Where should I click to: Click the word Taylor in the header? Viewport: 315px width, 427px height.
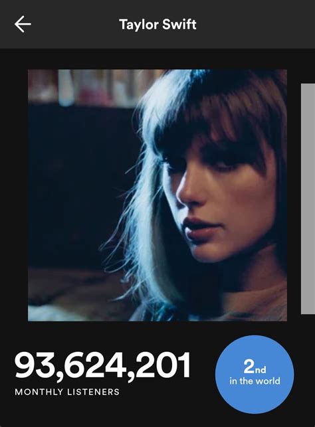(139, 25)
